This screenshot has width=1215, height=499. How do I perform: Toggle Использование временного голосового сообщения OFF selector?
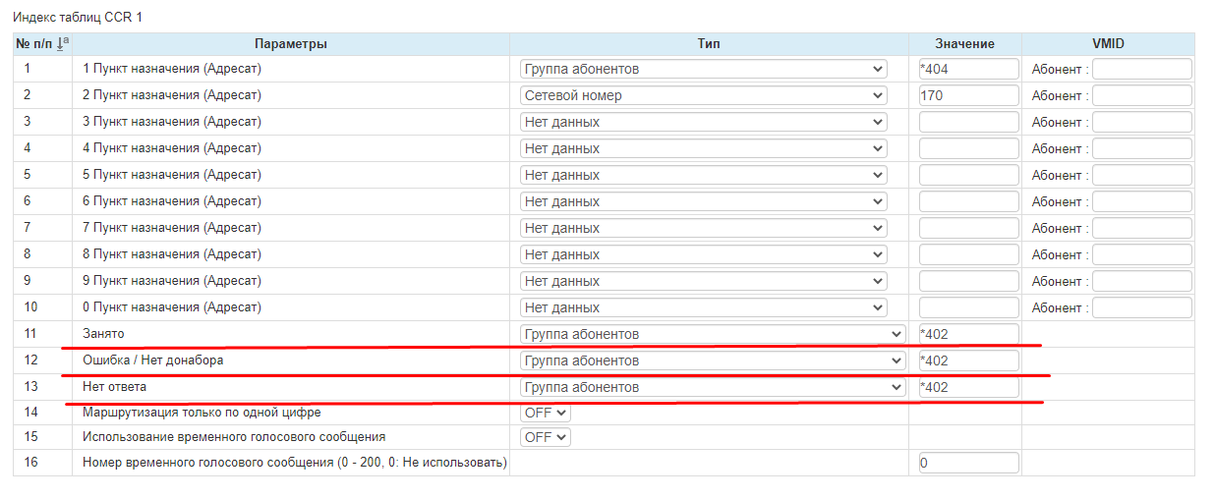click(545, 436)
